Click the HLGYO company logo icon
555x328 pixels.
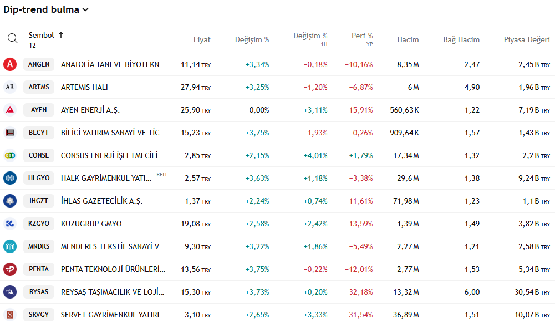pyautogui.click(x=10, y=178)
